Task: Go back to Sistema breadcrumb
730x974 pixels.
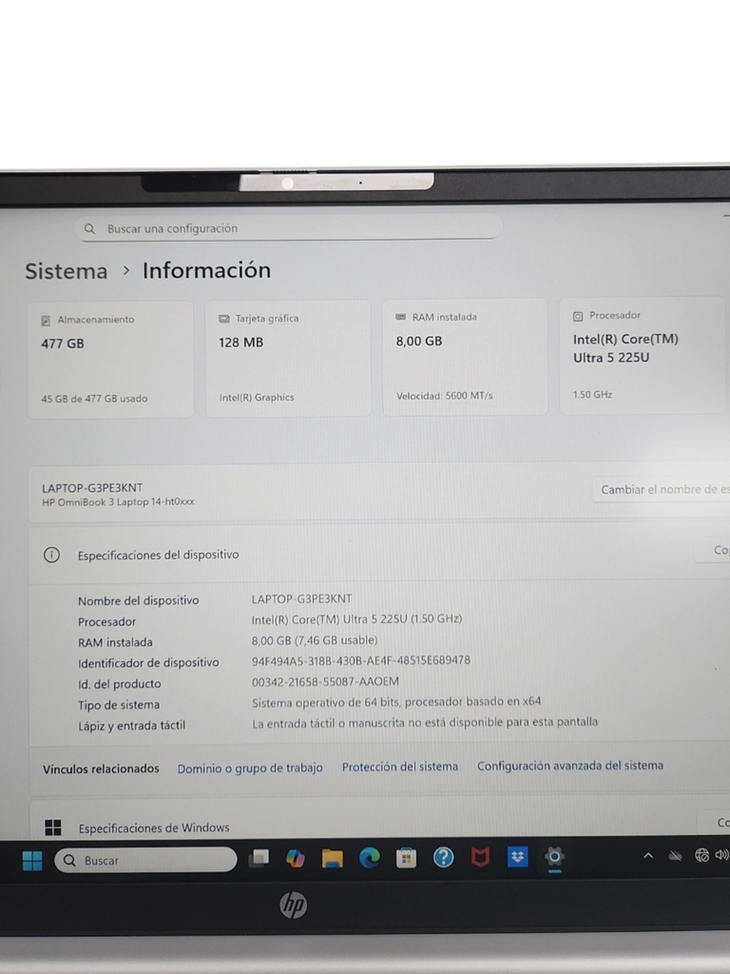Action: (x=67, y=271)
